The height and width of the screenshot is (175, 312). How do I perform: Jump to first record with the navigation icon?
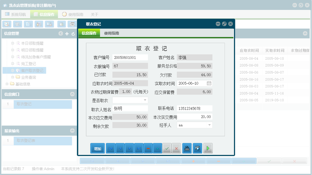(x=110, y=148)
